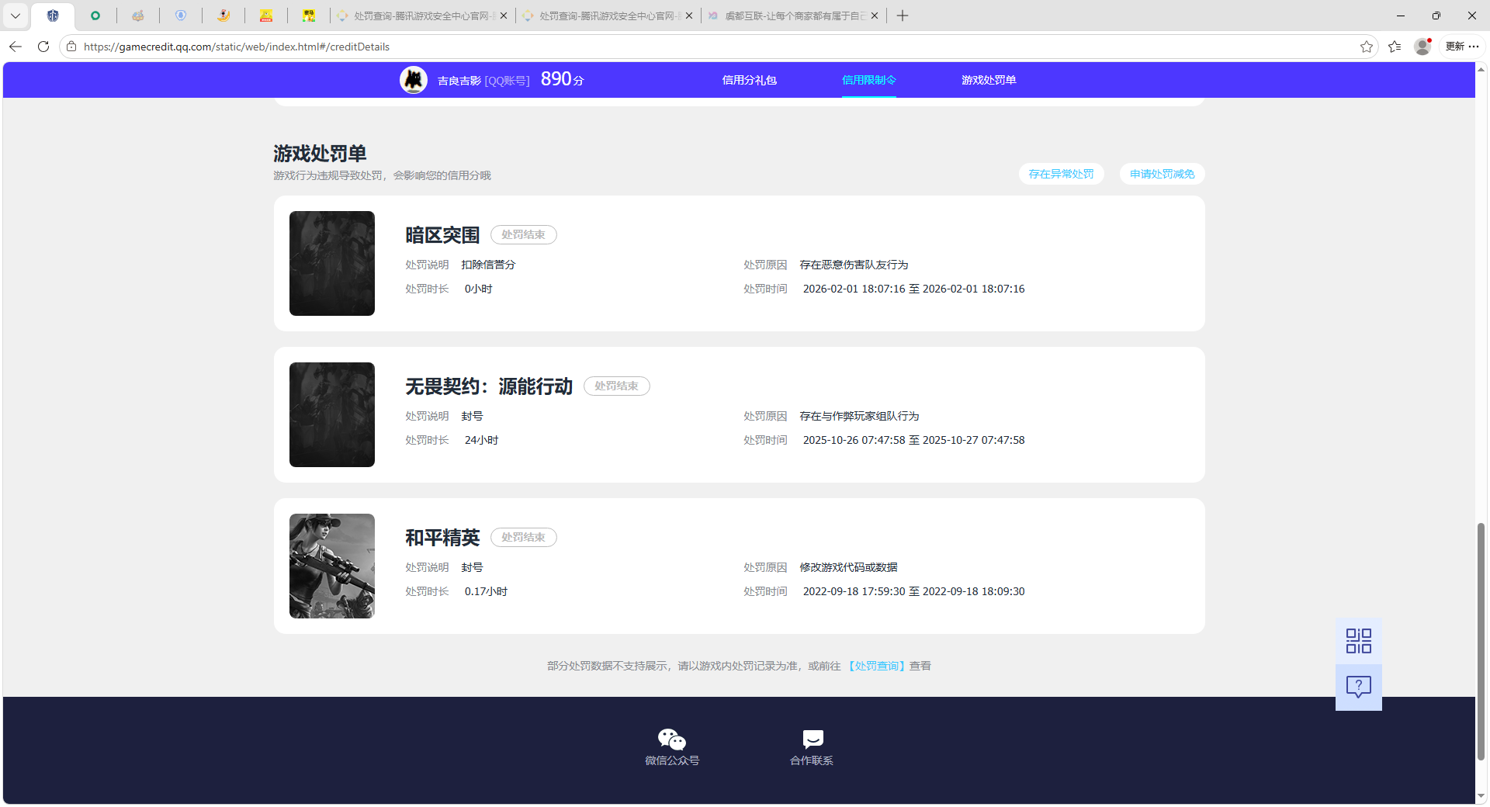
Task: Click the 2025-10-26 penalty time range
Action: tap(913, 440)
